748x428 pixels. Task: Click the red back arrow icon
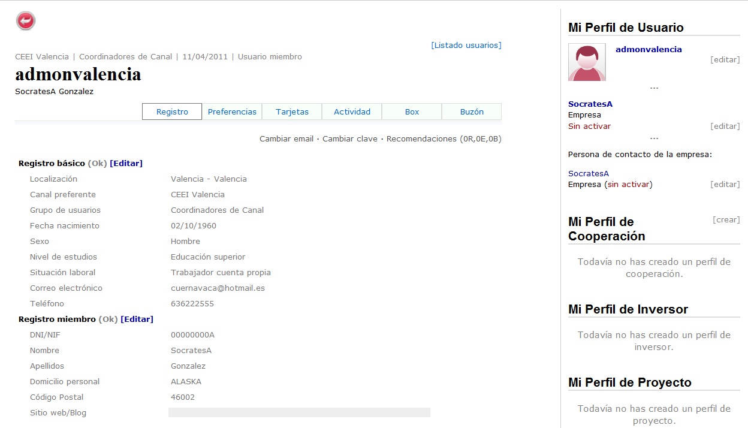(26, 21)
